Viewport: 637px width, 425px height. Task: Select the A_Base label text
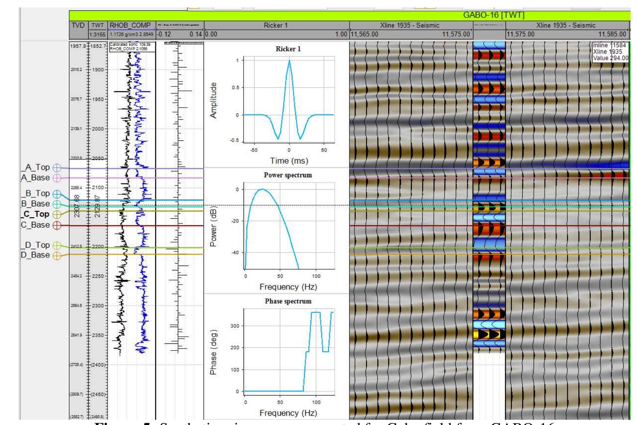[35, 178]
